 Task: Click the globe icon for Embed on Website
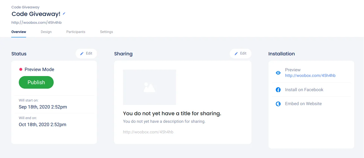click(x=278, y=104)
